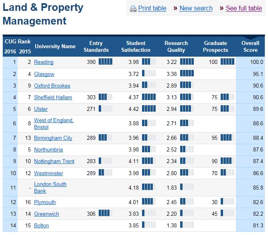This screenshot has width=268, height=235.
Task: Click Ulster's entry standards value 271
Action: pos(91,109)
